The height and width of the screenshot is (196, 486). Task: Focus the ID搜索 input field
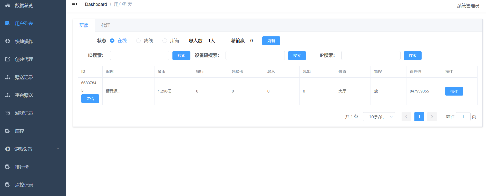pos(139,56)
